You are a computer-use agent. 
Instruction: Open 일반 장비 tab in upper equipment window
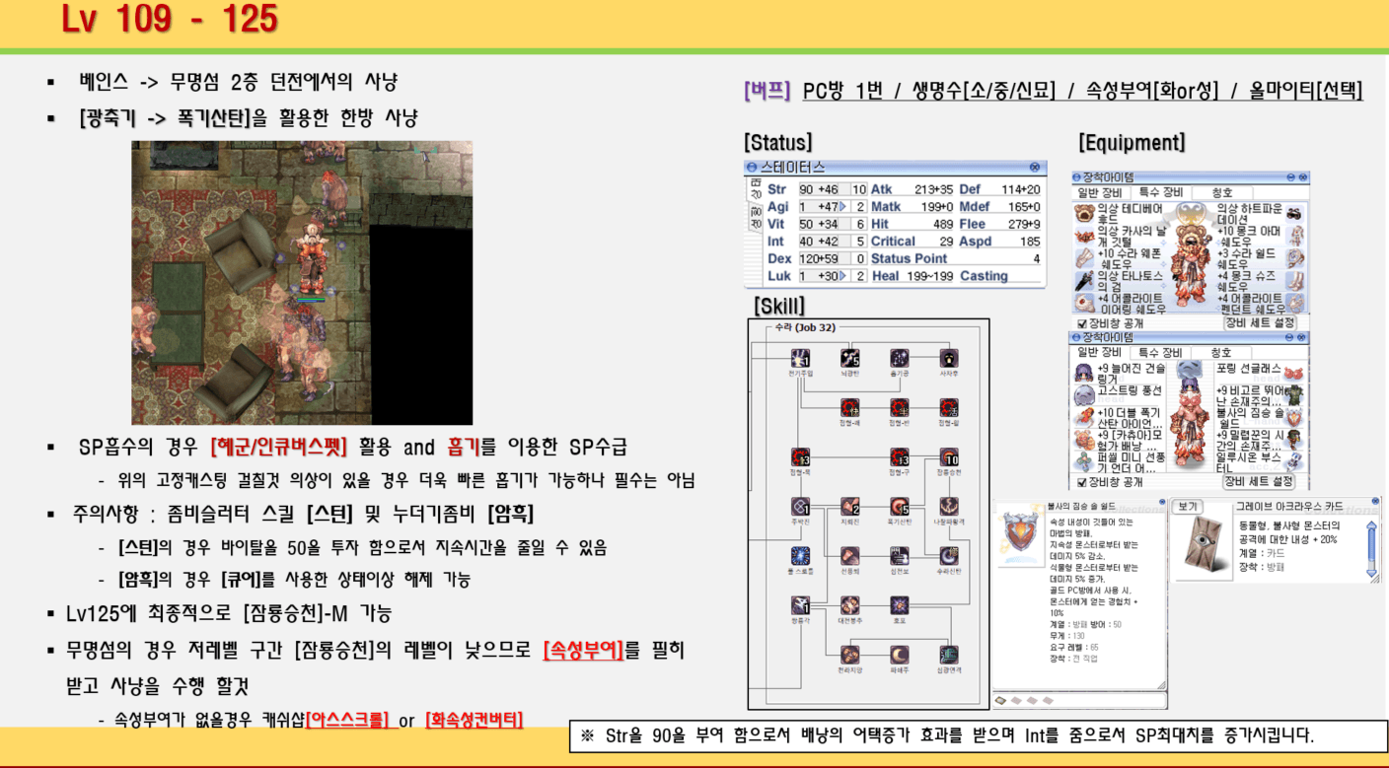(1100, 192)
